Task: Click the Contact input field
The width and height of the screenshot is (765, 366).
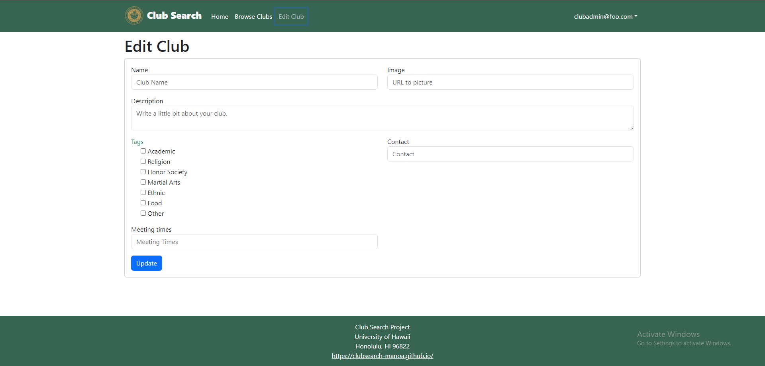Action: click(x=510, y=154)
